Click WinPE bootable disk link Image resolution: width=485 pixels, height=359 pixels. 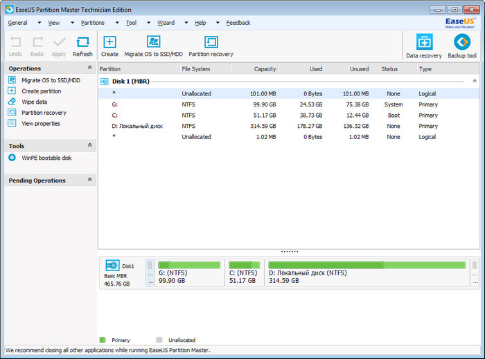tap(46, 158)
